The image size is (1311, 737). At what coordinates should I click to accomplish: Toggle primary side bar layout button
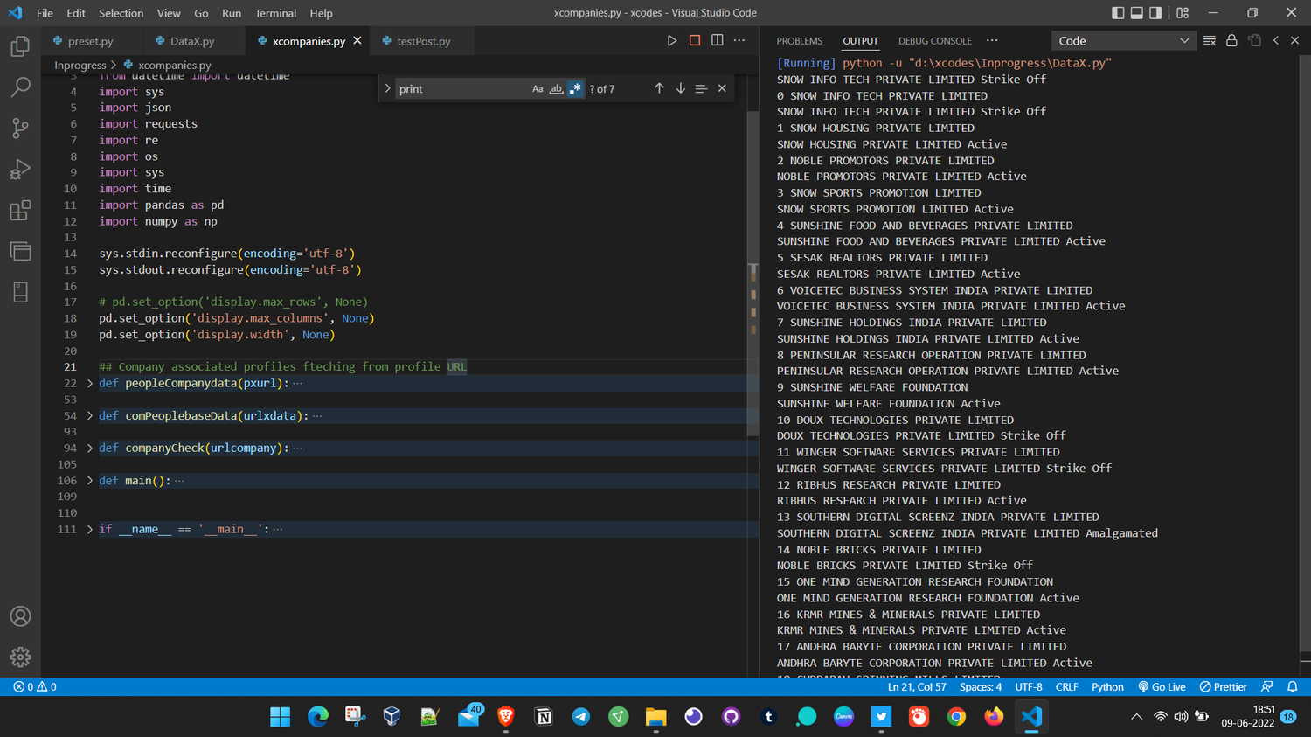(x=1118, y=13)
